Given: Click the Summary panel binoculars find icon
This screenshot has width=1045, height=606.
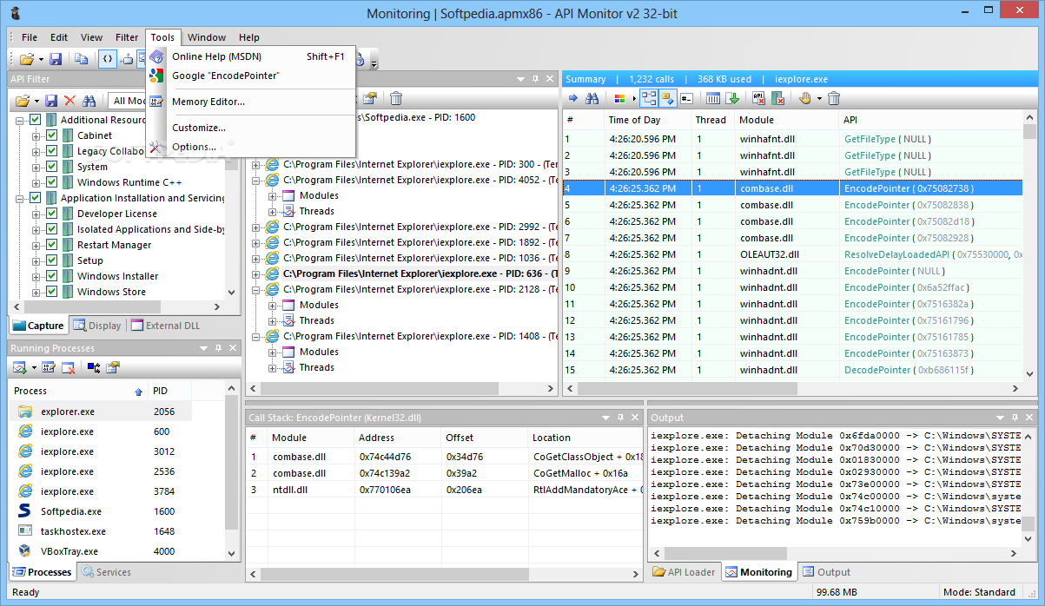Looking at the screenshot, I should [592, 98].
